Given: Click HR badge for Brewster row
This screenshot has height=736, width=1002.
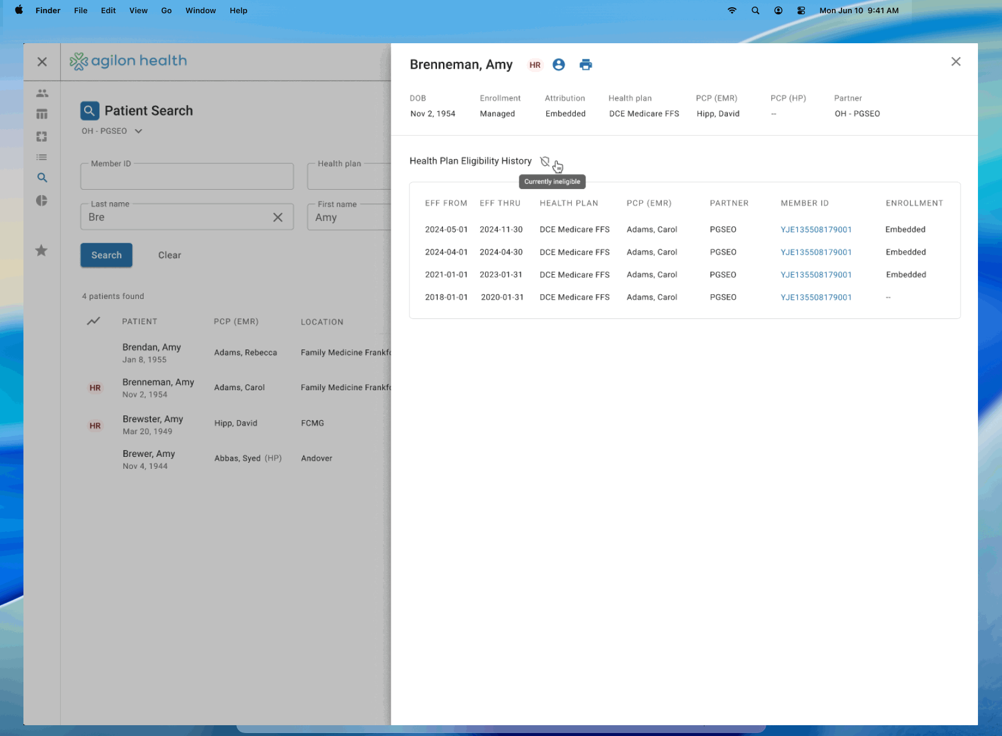Looking at the screenshot, I should (95, 426).
